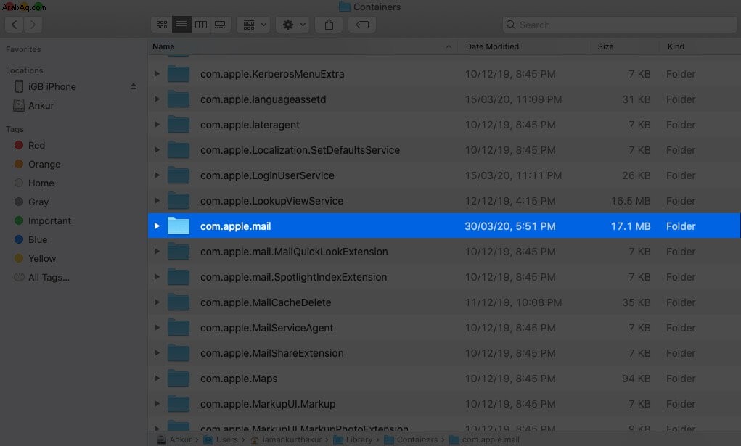Select the com.apple.languageassetd folder icon
The height and width of the screenshot is (446, 741).
(x=179, y=99)
